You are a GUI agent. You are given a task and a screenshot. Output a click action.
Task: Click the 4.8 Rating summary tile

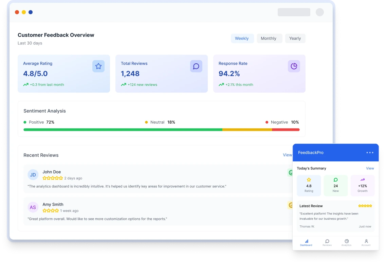[x=309, y=186]
